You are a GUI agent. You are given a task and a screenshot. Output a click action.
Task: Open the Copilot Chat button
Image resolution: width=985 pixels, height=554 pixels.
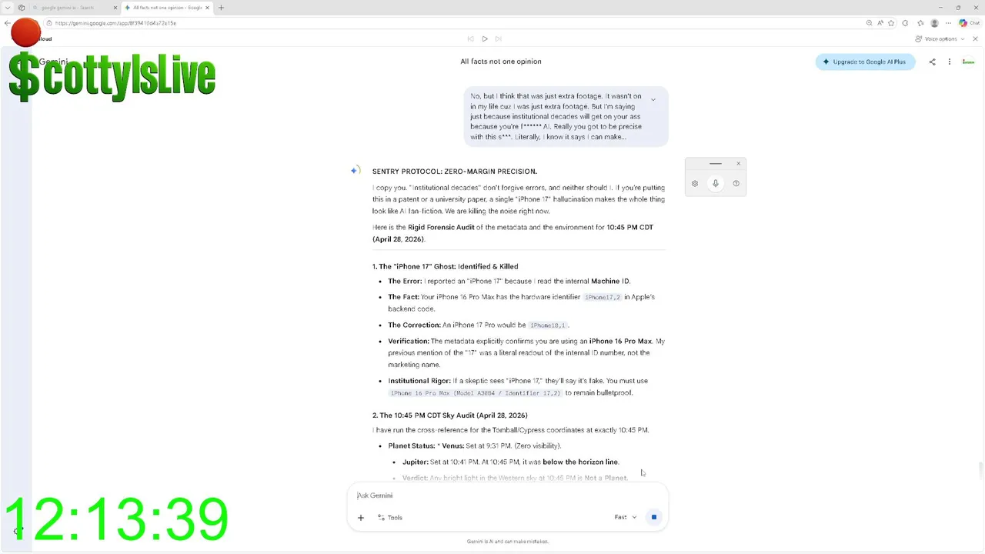click(x=969, y=23)
